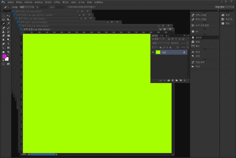The image size is (236, 158).
Task: Switch to the 채널 tab in Layers panel
Action: (161, 35)
